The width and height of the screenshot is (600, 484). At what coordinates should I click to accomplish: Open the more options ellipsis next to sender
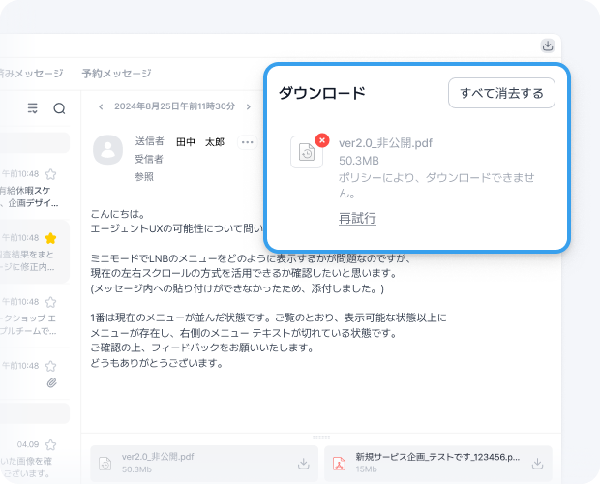pyautogui.click(x=248, y=142)
